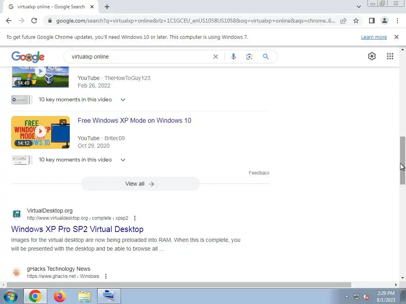Open the Windows Start menu

10,296
